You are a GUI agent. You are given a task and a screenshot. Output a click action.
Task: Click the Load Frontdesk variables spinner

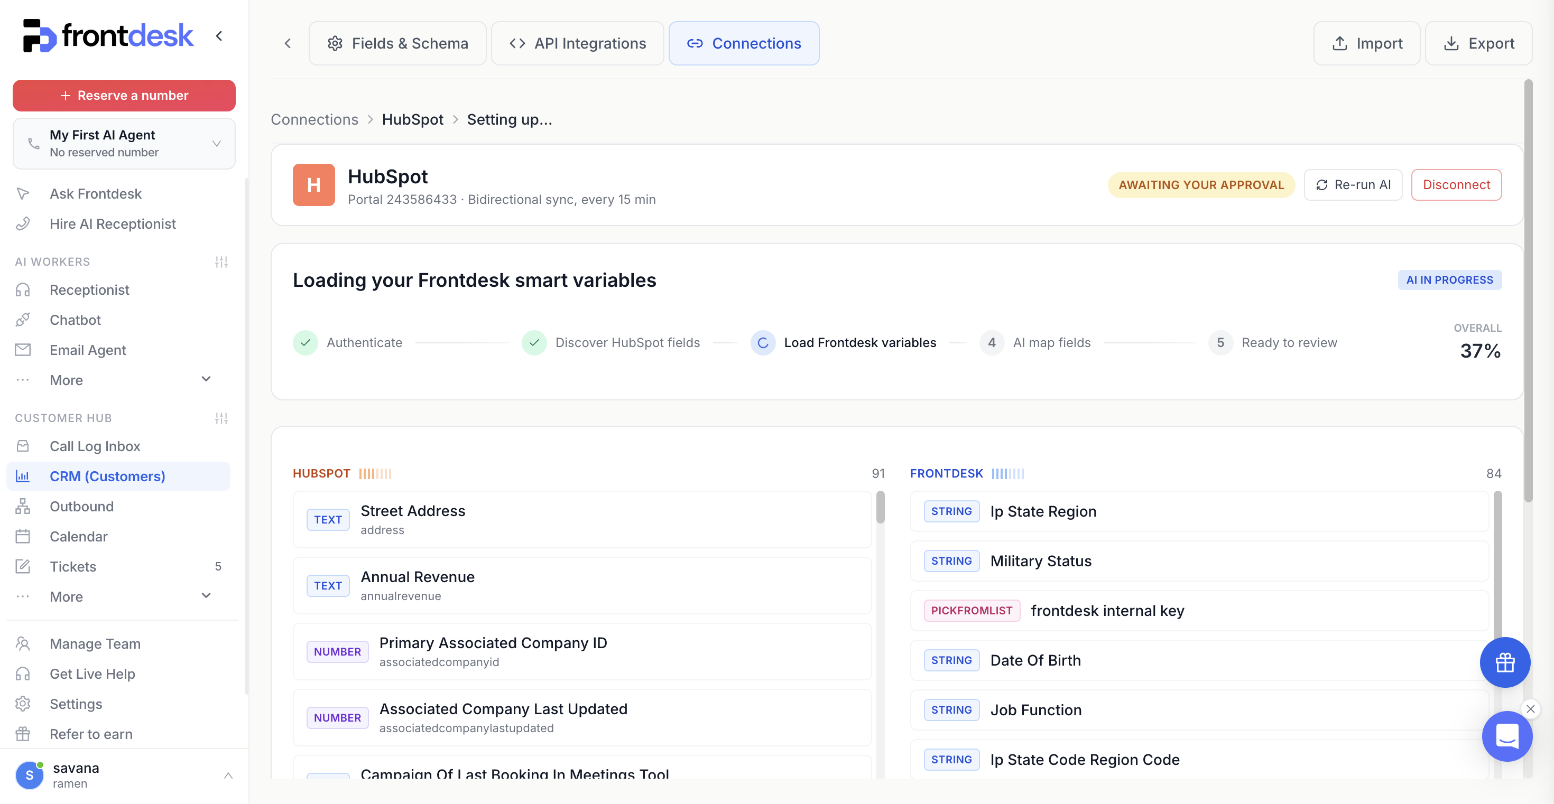coord(763,343)
